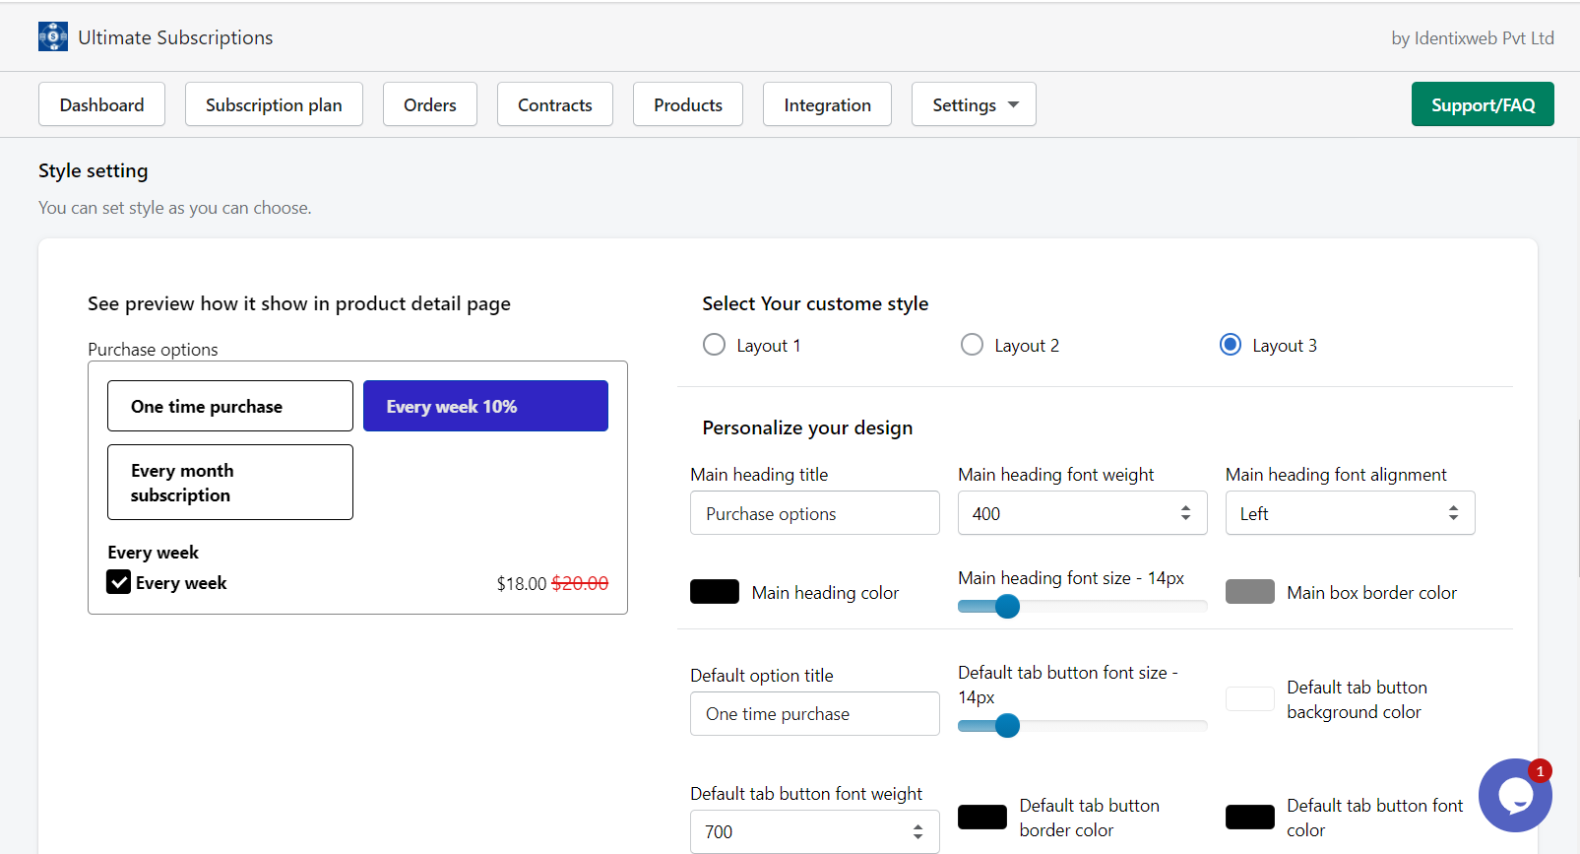Select the Layout 1 radio button
Viewport: 1580px width, 854px height.
coord(714,345)
